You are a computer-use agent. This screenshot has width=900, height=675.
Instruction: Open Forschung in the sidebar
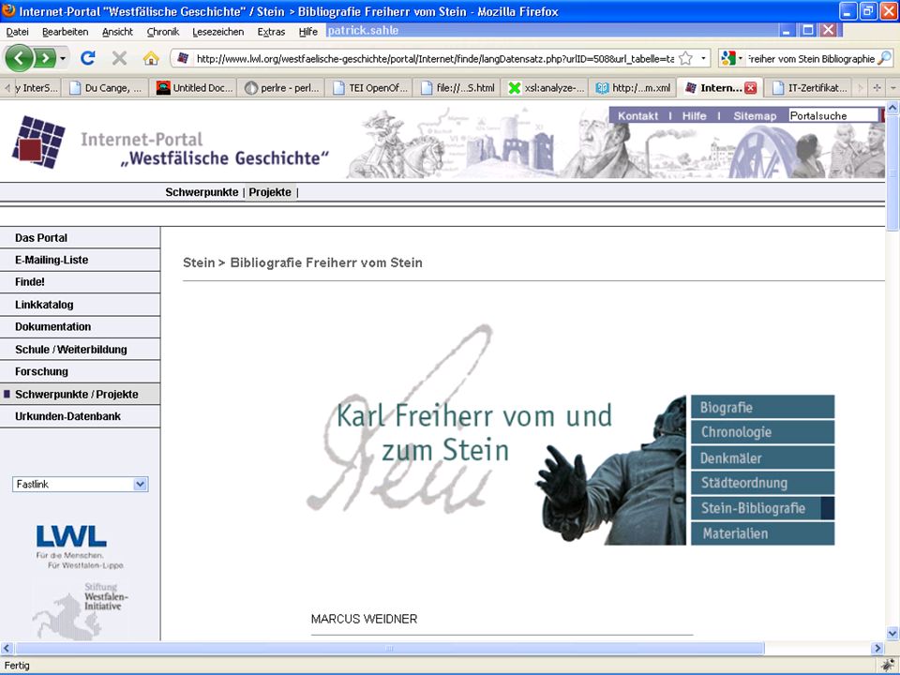[80, 371]
